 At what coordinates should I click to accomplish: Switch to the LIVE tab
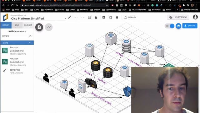click(17, 25)
